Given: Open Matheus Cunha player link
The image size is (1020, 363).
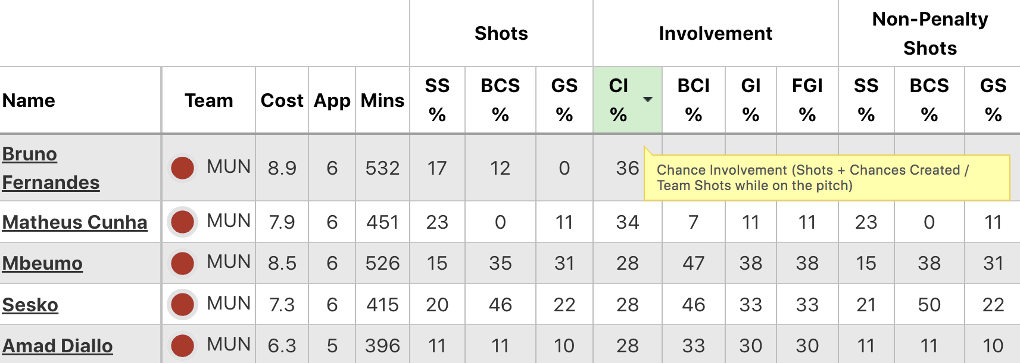Looking at the screenshot, I should (x=75, y=222).
